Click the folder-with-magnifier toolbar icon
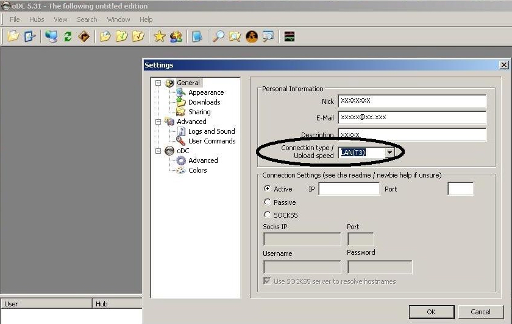Image resolution: width=512 pixels, height=324 pixels. coord(235,36)
